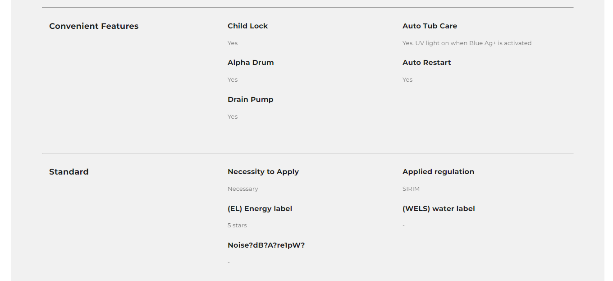This screenshot has height=281, width=613.
Task: Click the UV light Blue Ag+ description
Action: [x=467, y=43]
